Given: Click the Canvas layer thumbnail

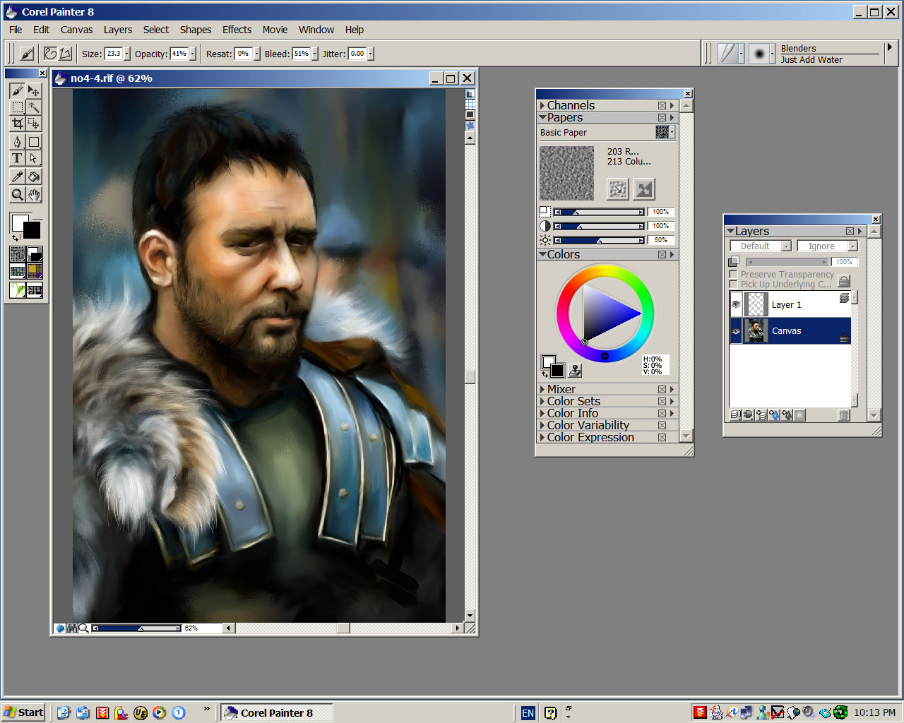Looking at the screenshot, I should [x=756, y=330].
